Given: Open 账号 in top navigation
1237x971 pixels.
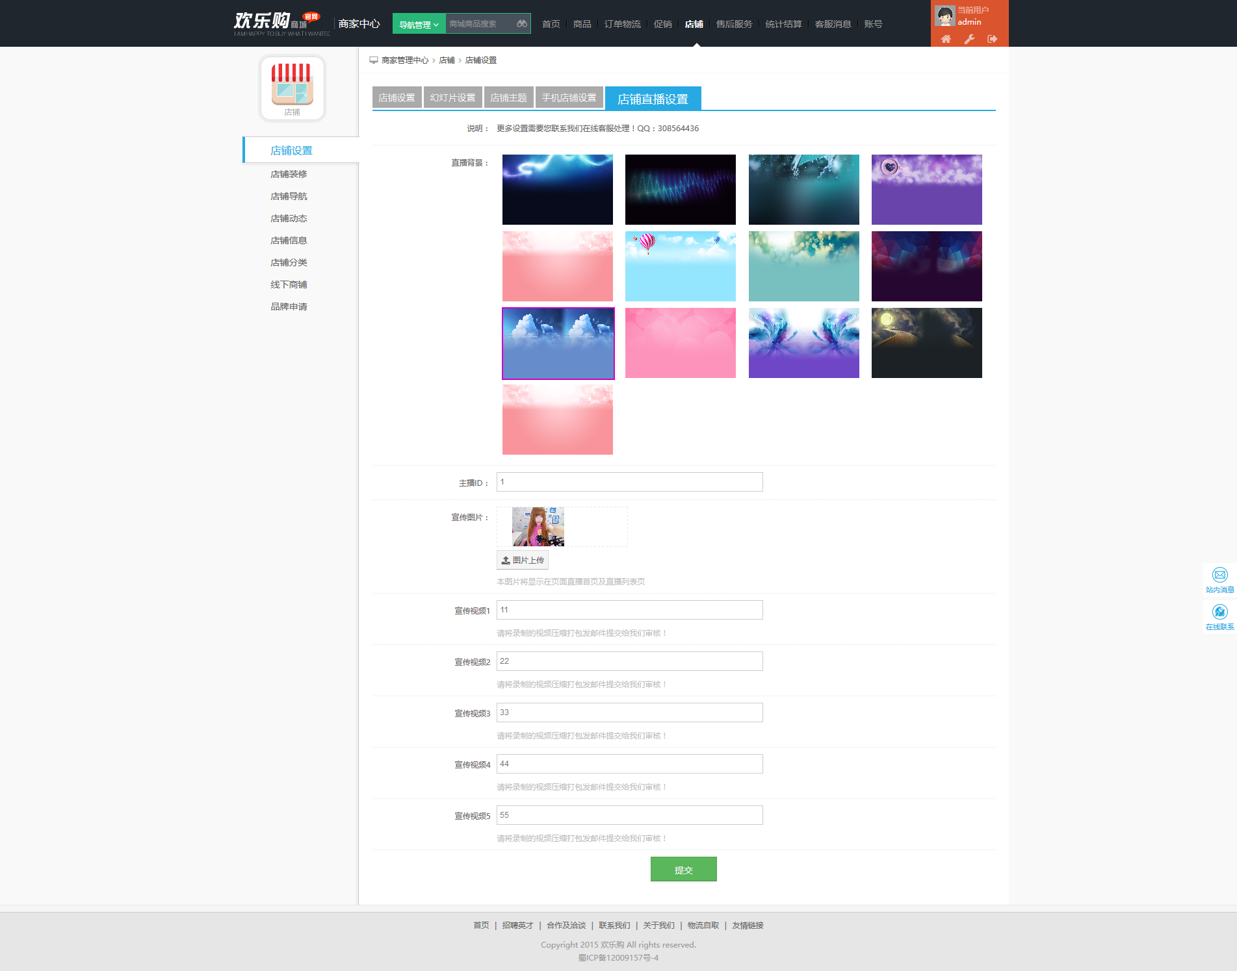Looking at the screenshot, I should (x=874, y=24).
